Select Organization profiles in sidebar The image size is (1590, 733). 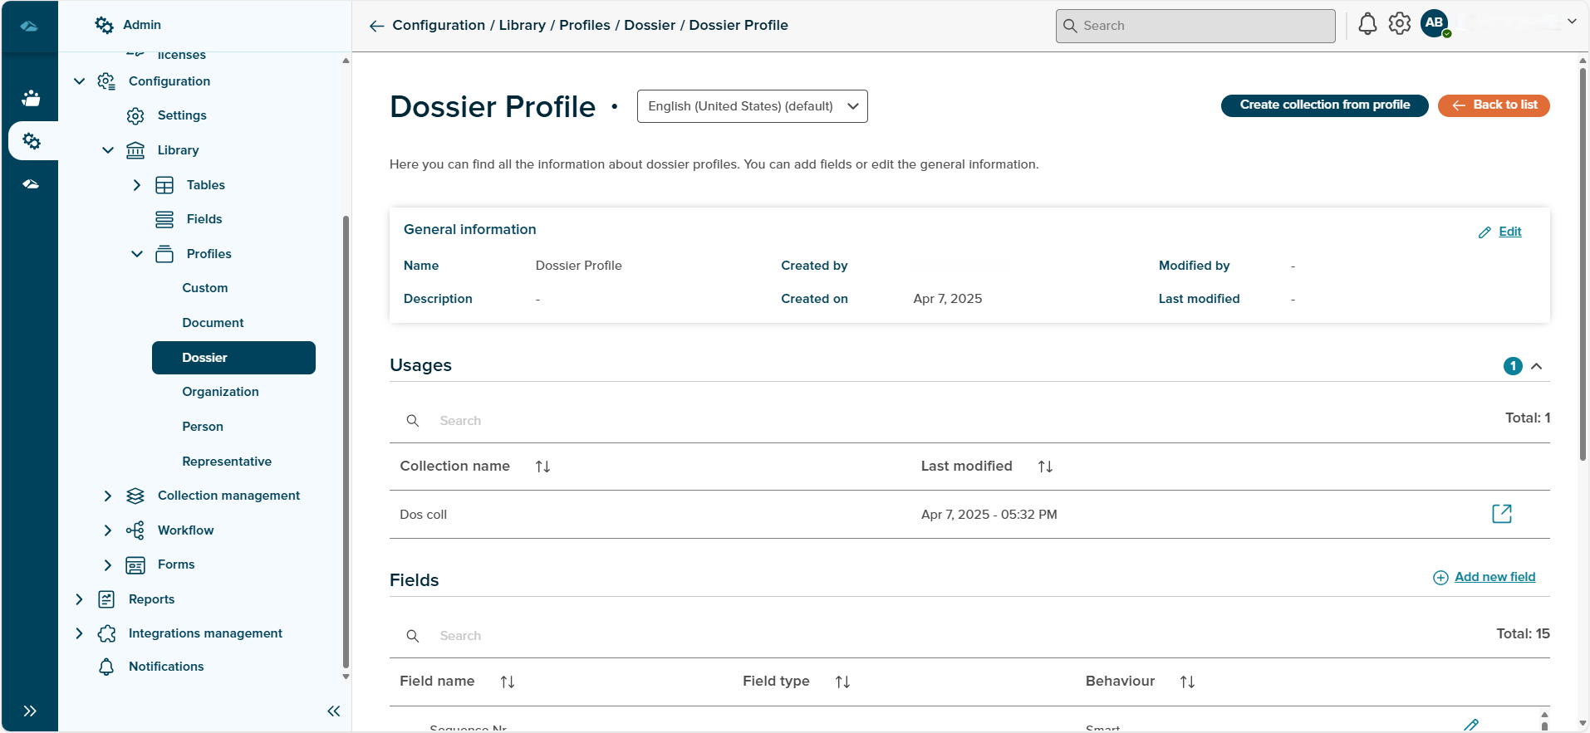[x=220, y=392]
